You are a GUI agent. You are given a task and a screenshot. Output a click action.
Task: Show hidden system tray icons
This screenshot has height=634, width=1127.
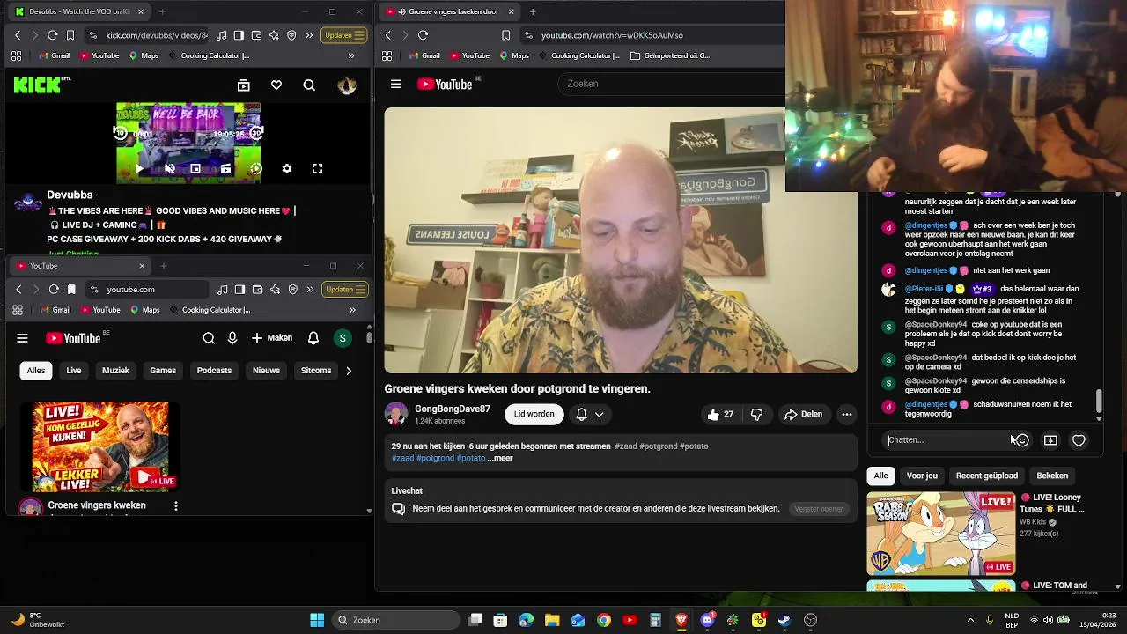970,620
